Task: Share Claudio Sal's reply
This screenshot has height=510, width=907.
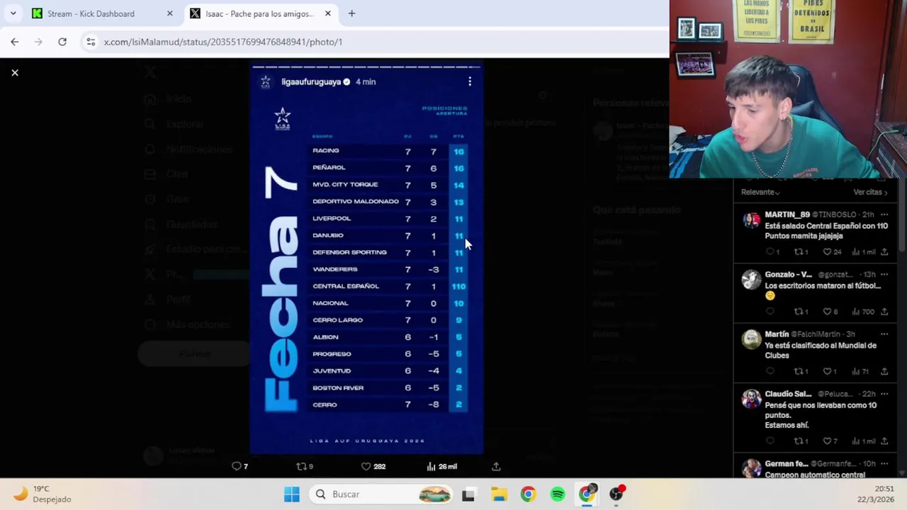Action: point(884,441)
